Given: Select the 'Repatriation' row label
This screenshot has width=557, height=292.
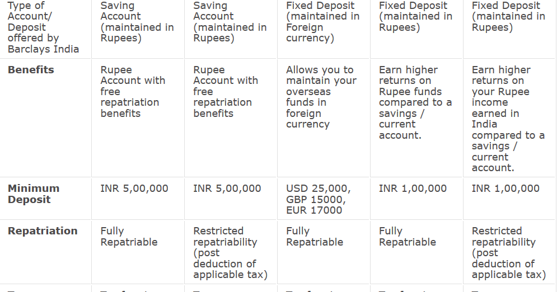Looking at the screenshot, I should click(43, 231).
